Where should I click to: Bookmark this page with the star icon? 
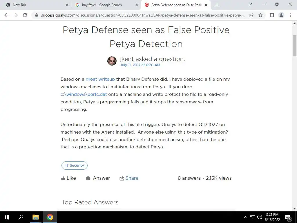click(x=260, y=15)
